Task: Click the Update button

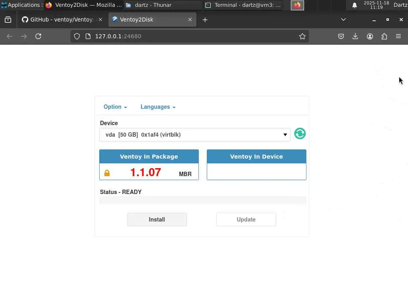Action: (246, 220)
